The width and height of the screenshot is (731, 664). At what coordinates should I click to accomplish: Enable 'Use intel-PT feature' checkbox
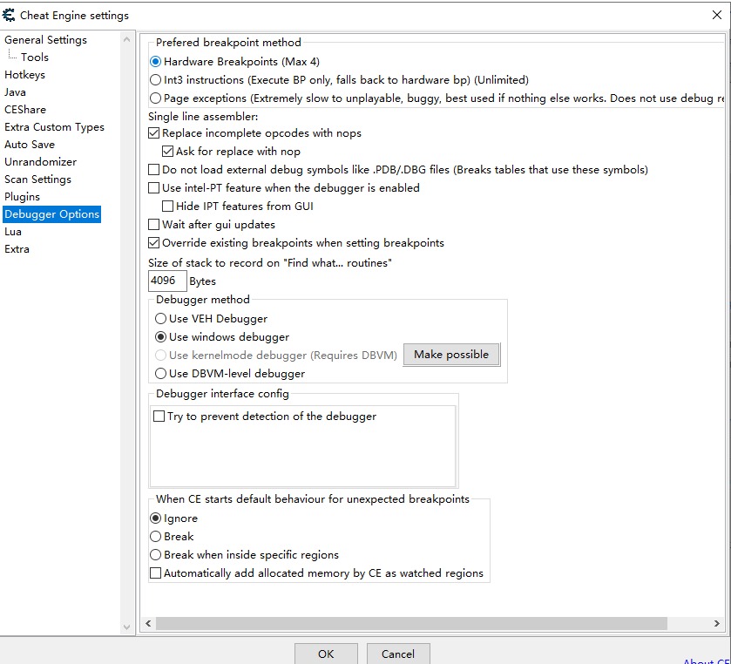coord(155,188)
